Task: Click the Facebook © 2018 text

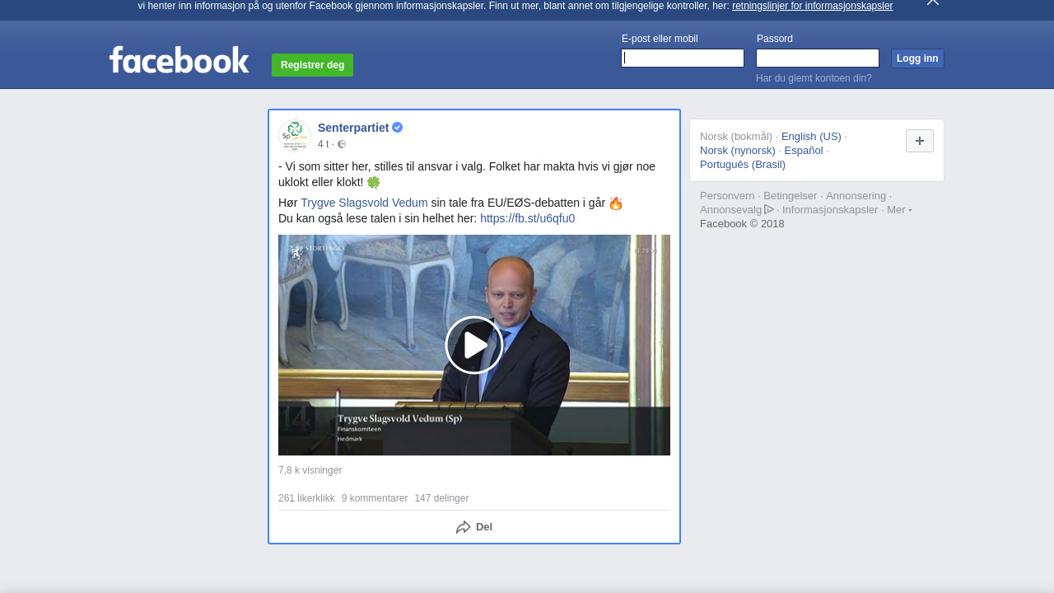Action: pos(742,224)
